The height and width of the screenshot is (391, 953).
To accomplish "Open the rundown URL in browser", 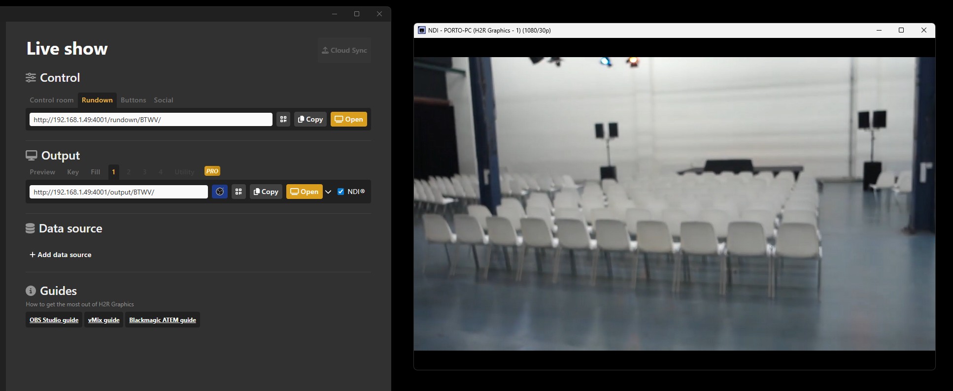I will [349, 119].
